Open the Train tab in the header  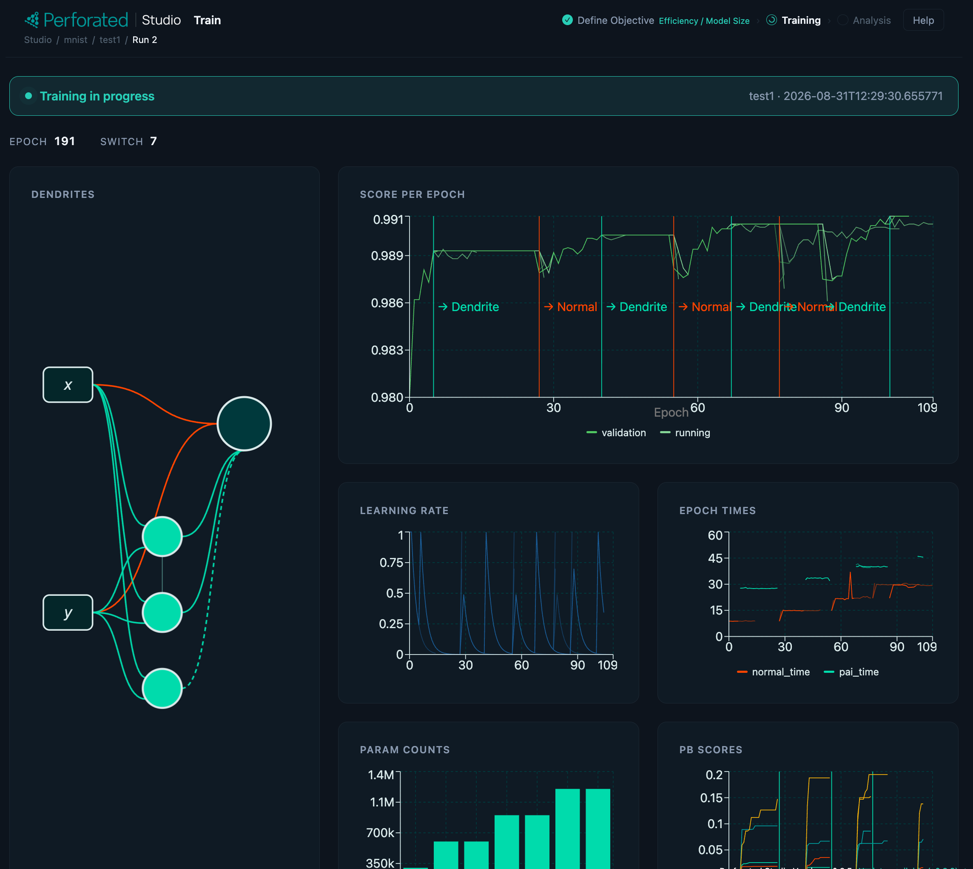coord(207,20)
